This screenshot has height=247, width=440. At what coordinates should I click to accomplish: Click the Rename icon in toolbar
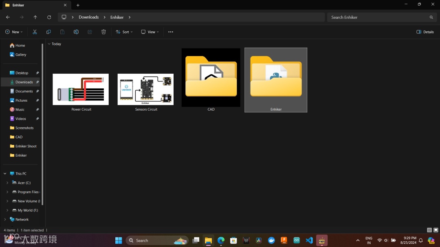(76, 32)
